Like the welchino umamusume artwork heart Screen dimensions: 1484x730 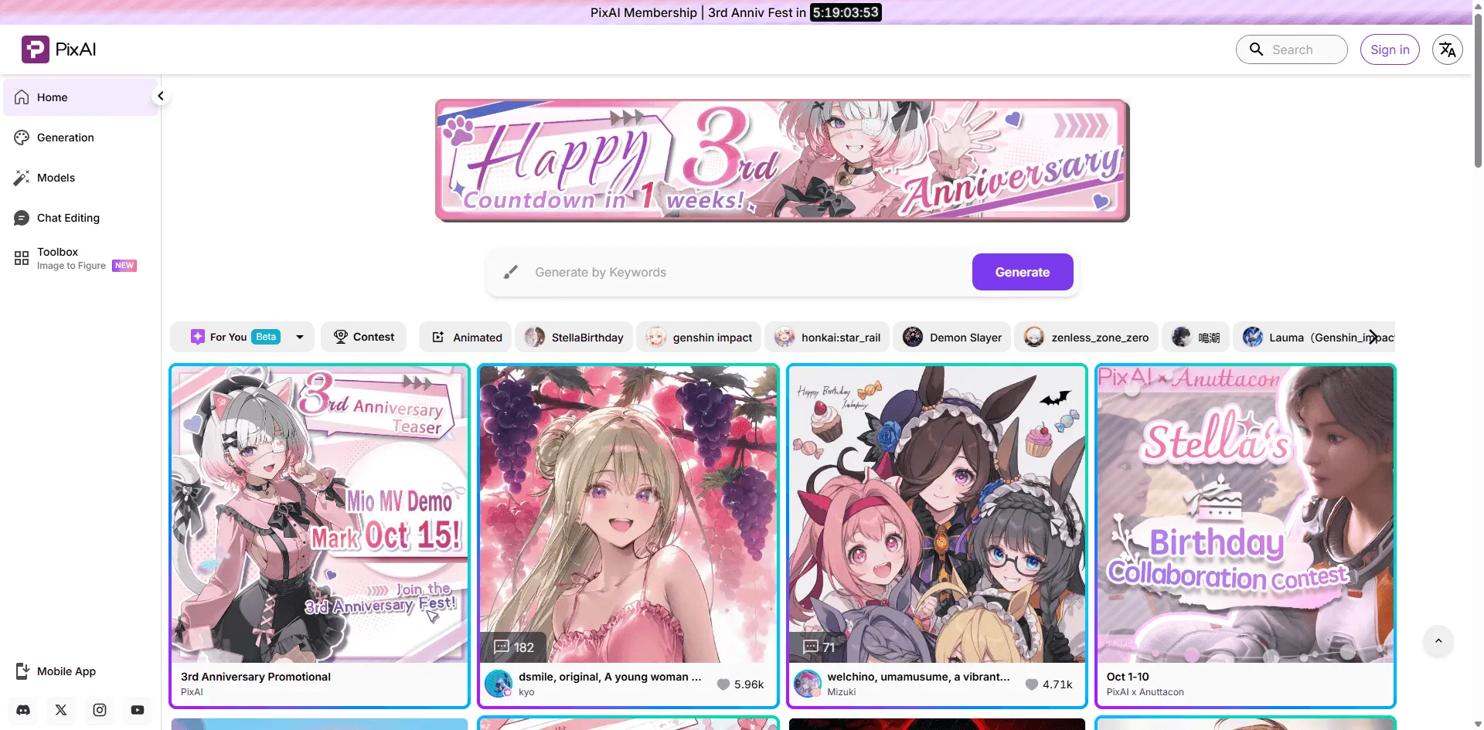[x=1032, y=684]
